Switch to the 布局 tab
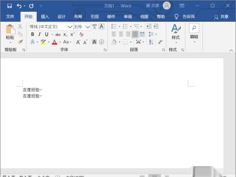 [78, 17]
